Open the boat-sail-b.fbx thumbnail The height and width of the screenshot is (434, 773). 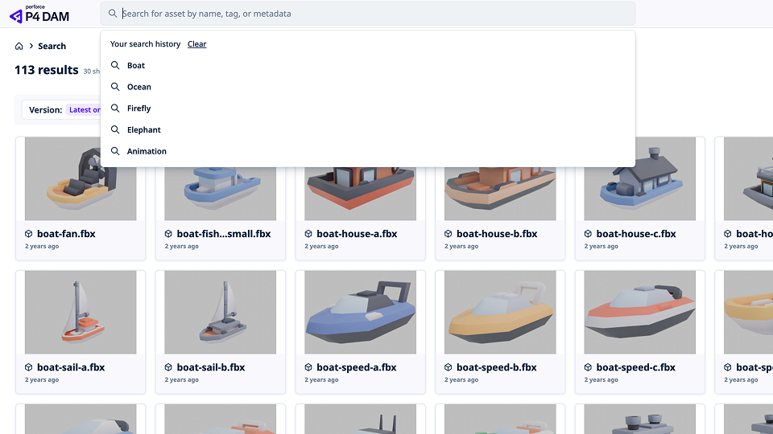(221, 312)
